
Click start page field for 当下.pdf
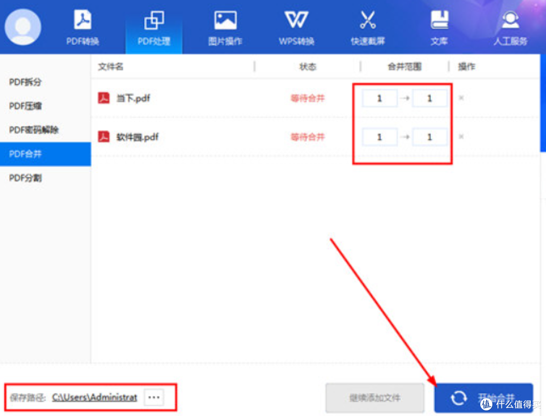point(380,99)
